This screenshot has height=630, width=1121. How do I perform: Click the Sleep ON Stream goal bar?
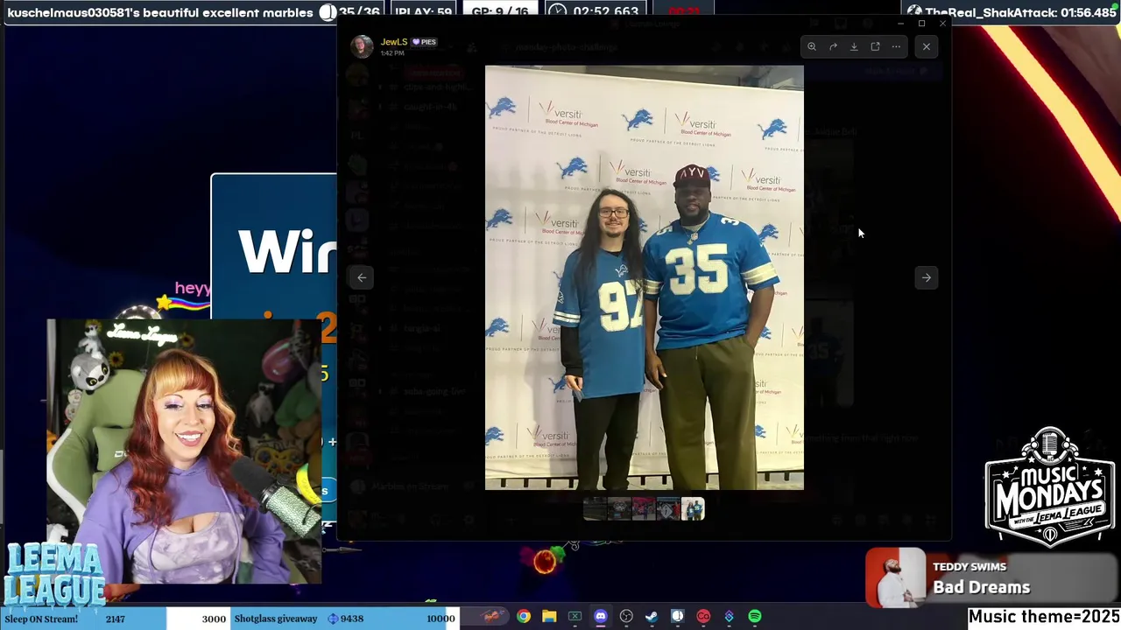click(x=116, y=619)
